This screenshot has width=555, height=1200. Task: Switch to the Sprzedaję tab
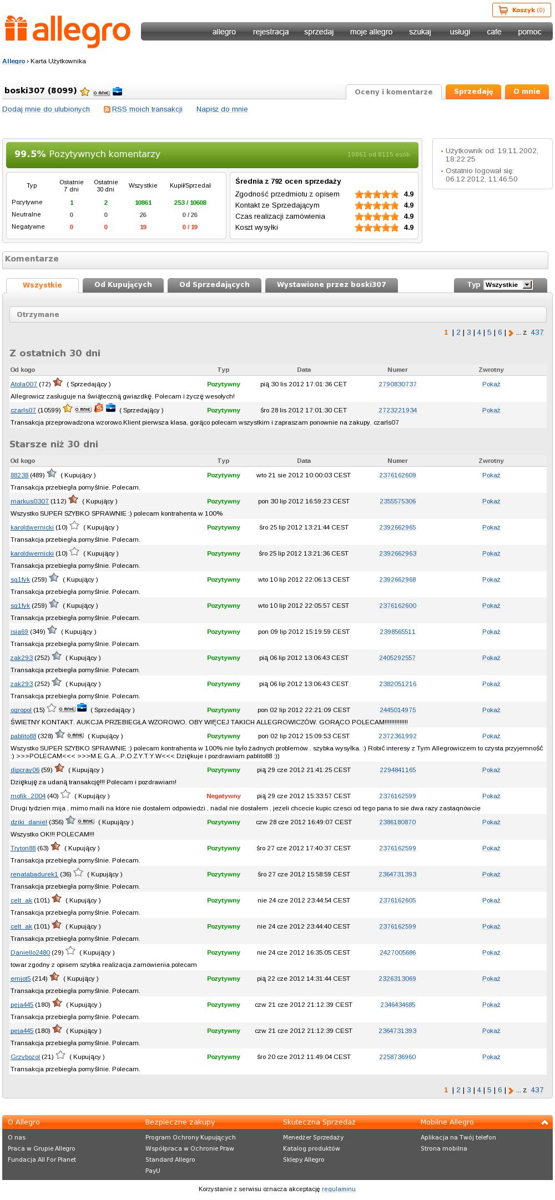click(473, 92)
